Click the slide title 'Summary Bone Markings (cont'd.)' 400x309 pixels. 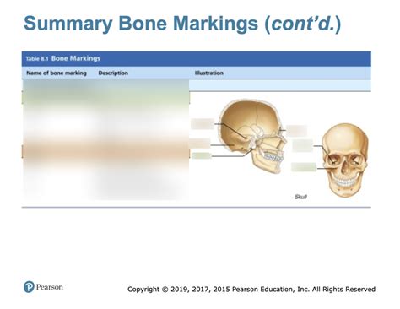[182, 24]
